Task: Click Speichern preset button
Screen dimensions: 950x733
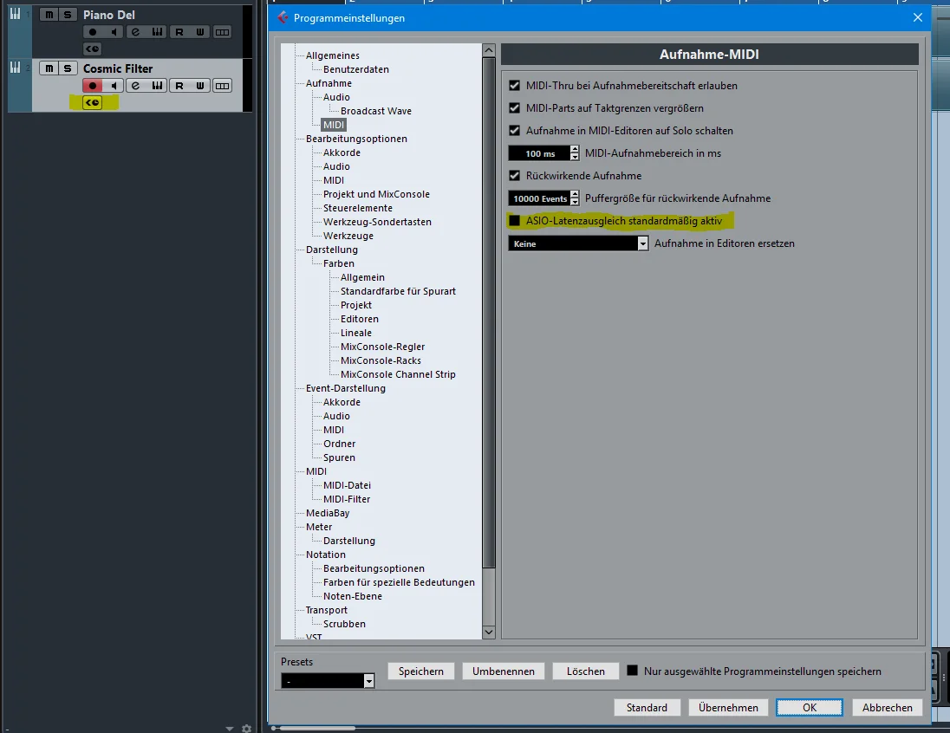Action: pos(421,671)
